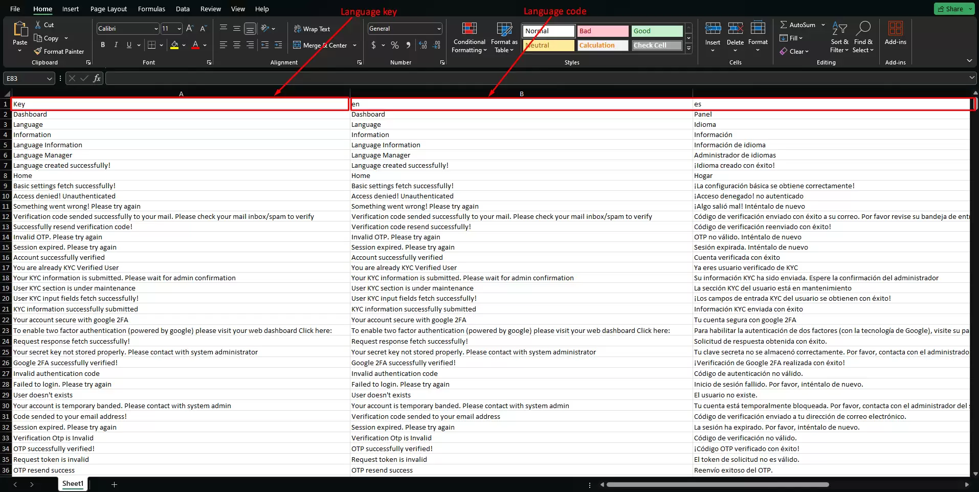Viewport: 979px width, 492px height.
Task: Click the horizontal scrollbar thumb
Action: point(718,484)
